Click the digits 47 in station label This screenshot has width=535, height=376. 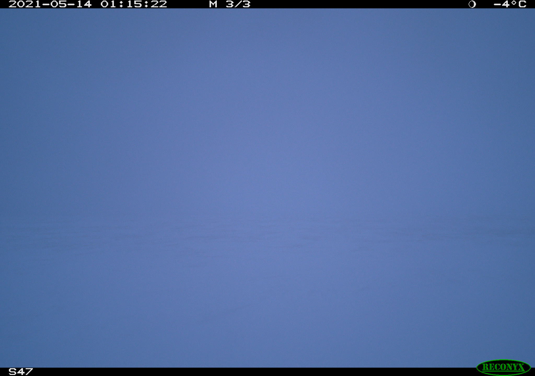point(25,372)
